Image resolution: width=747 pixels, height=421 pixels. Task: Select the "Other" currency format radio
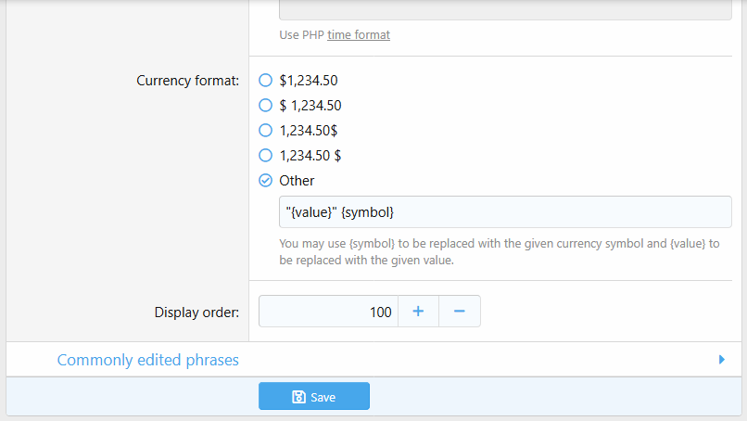tap(266, 181)
